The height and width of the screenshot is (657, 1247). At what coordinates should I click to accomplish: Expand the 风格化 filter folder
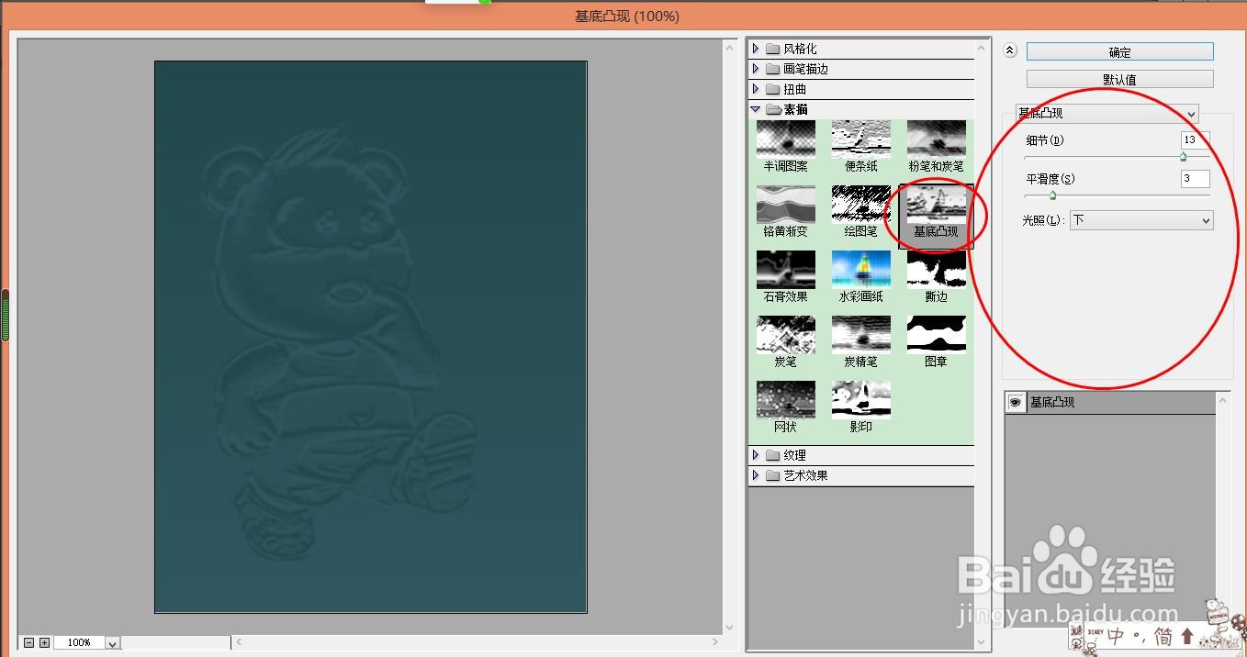(x=756, y=49)
